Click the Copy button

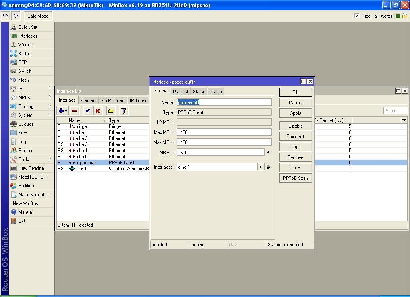click(295, 147)
